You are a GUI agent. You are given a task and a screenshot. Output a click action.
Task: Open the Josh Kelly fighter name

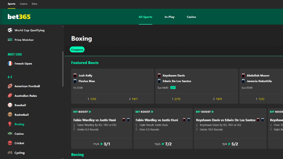click(85, 76)
